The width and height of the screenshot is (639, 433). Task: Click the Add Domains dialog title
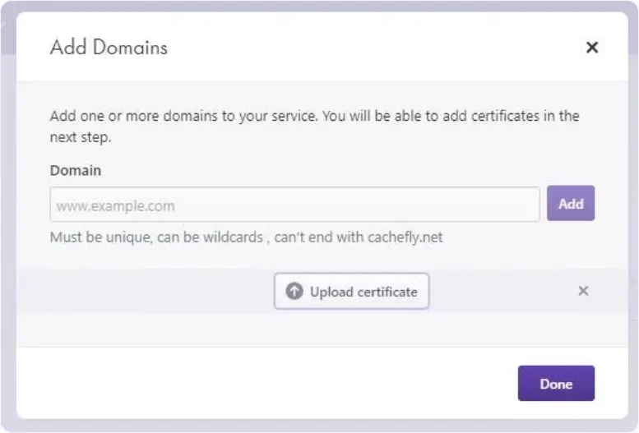109,48
